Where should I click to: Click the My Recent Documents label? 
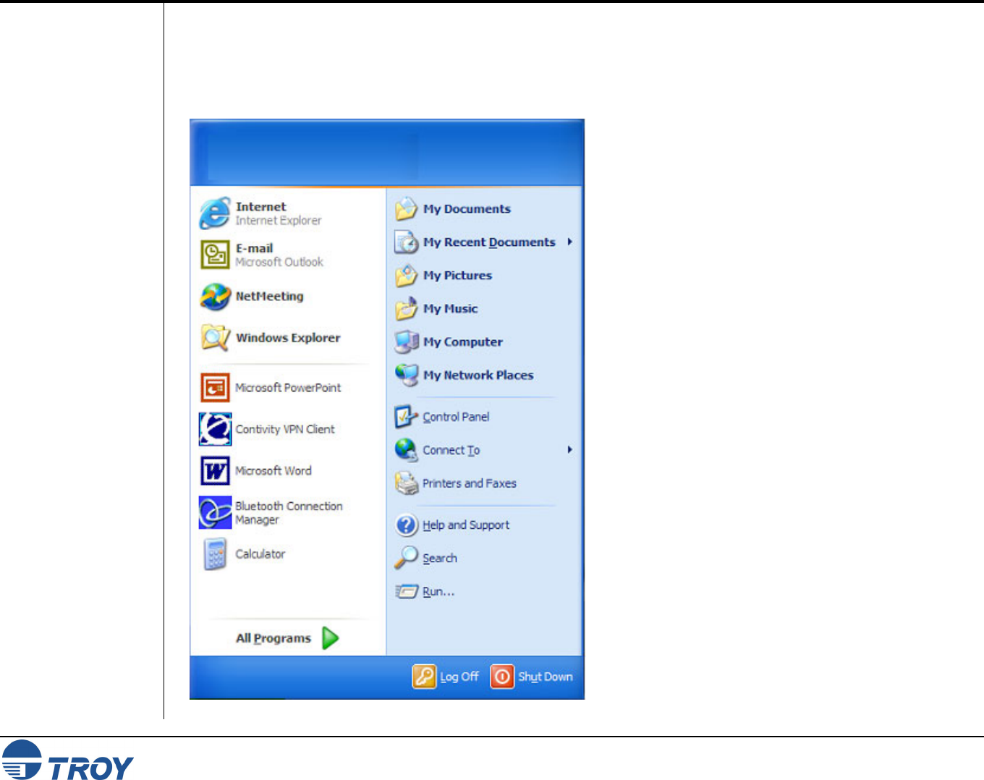[x=489, y=242]
